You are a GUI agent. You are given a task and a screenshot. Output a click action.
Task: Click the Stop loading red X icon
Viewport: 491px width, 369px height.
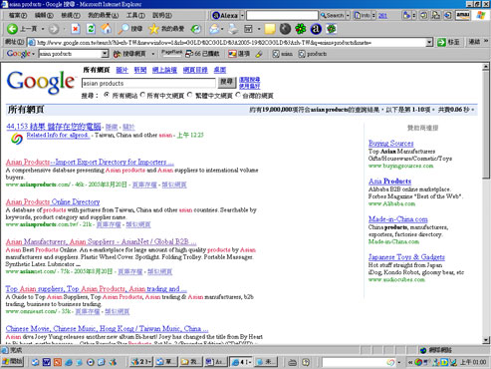[76, 29]
